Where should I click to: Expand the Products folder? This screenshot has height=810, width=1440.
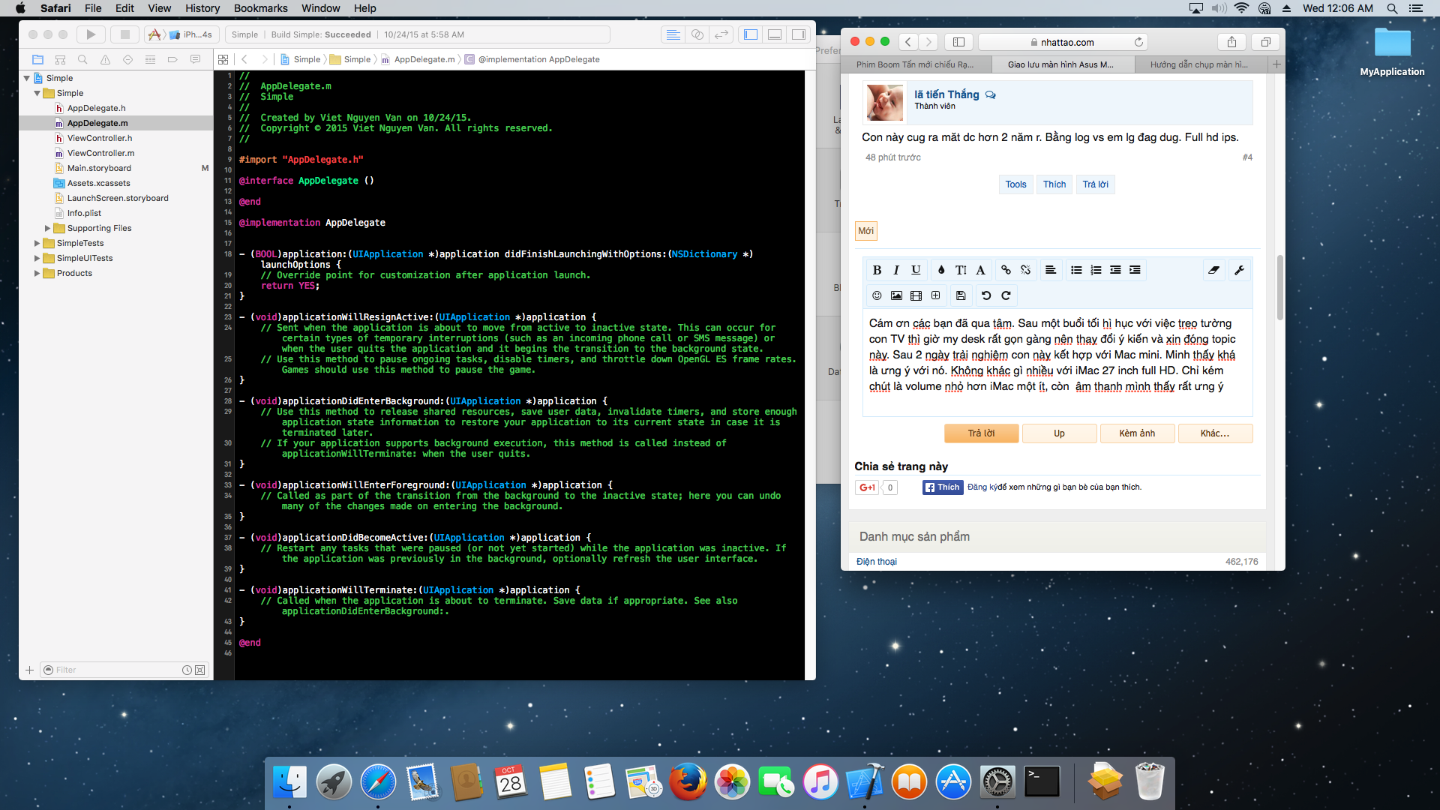coord(37,273)
